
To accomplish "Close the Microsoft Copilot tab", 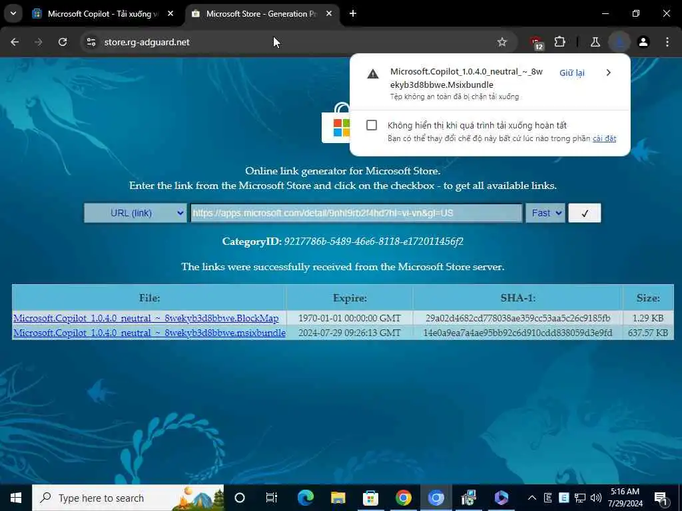I will (x=170, y=14).
